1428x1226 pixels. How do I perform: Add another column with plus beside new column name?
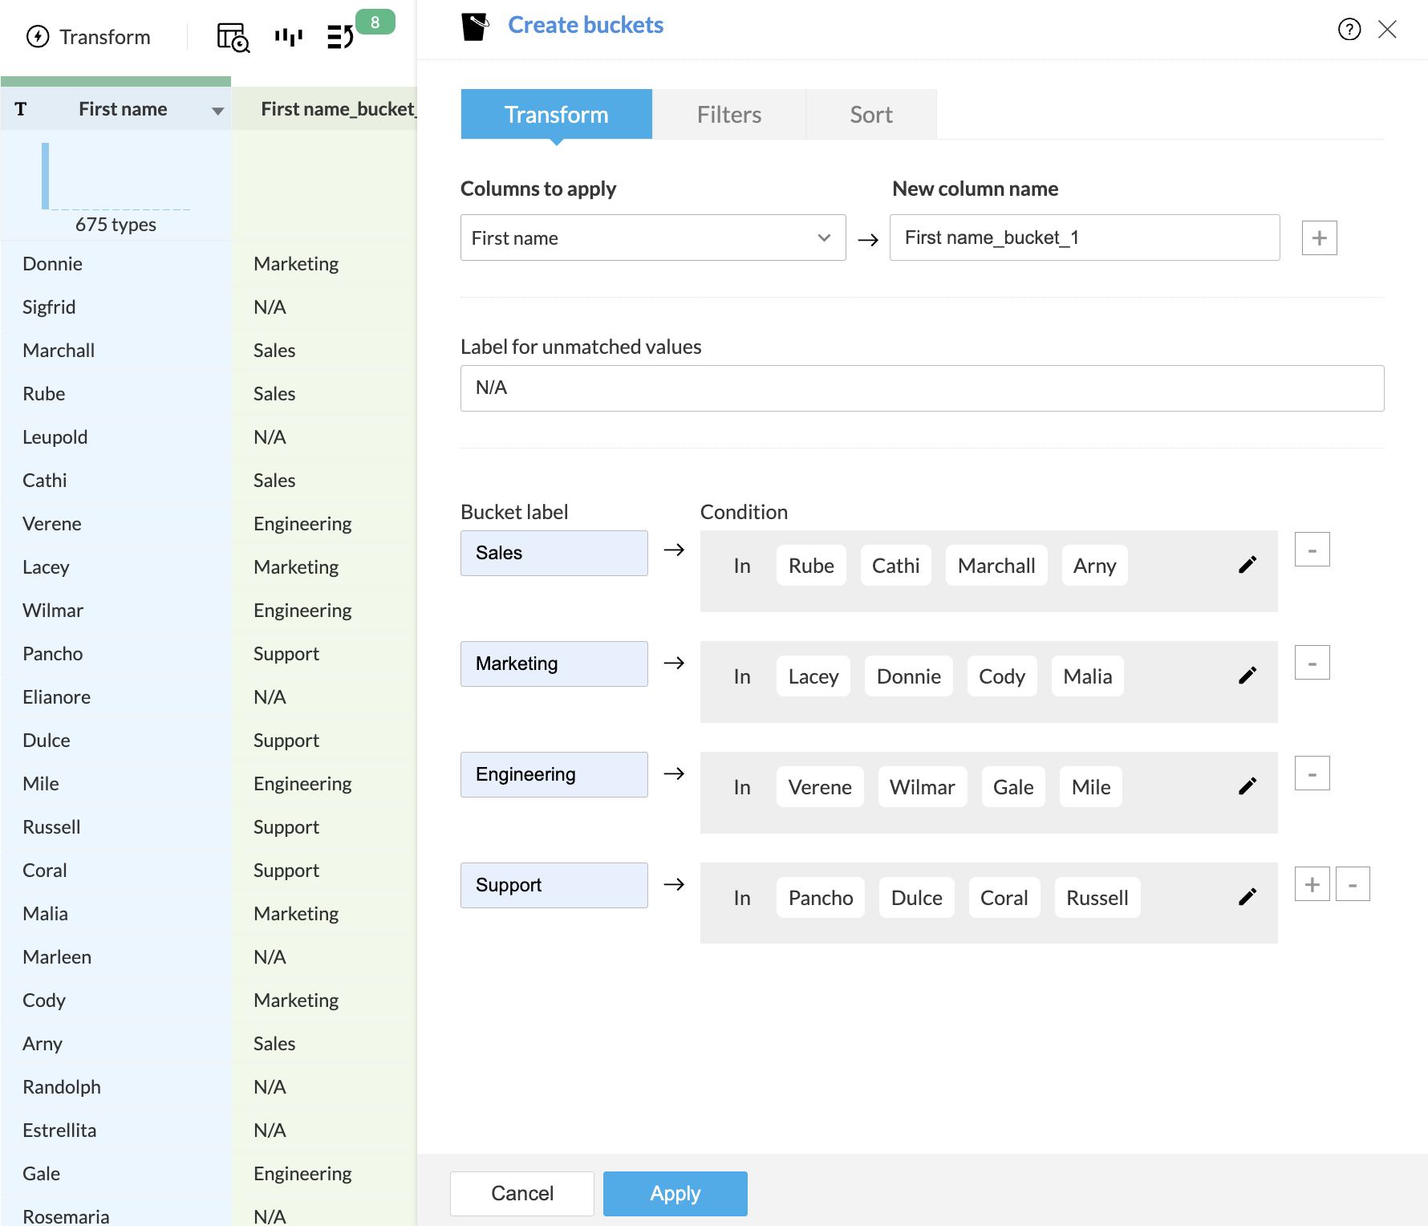coord(1319,237)
